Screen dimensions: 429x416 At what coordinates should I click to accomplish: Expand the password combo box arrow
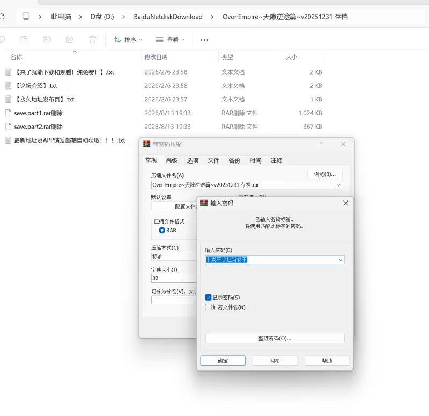pyautogui.click(x=341, y=260)
